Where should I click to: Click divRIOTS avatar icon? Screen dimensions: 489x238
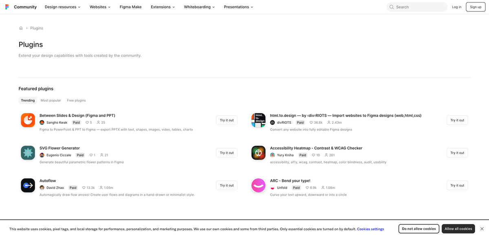tap(272, 122)
